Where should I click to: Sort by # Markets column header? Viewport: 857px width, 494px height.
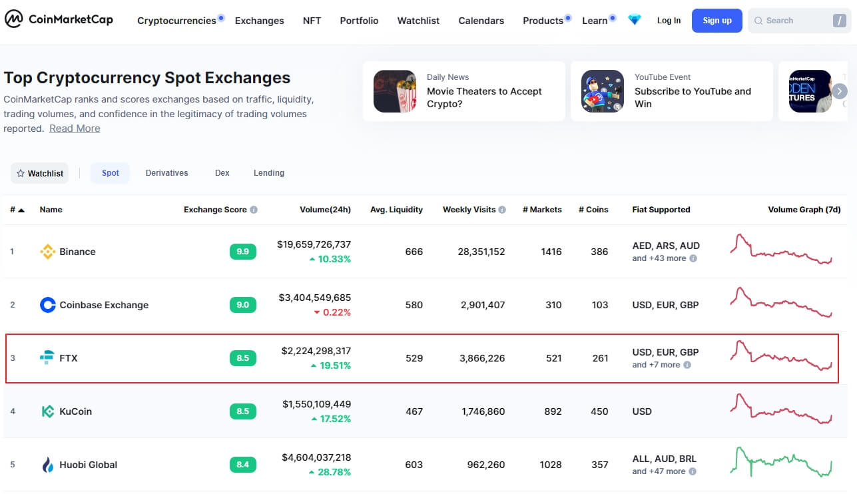tap(542, 210)
